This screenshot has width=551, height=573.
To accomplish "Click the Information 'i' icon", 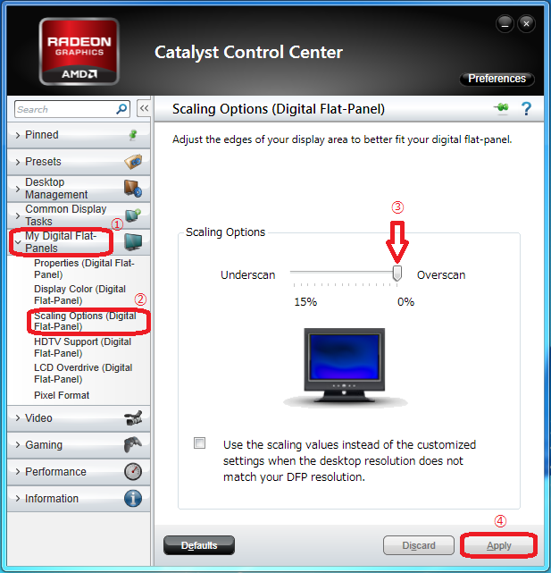I will point(133,499).
